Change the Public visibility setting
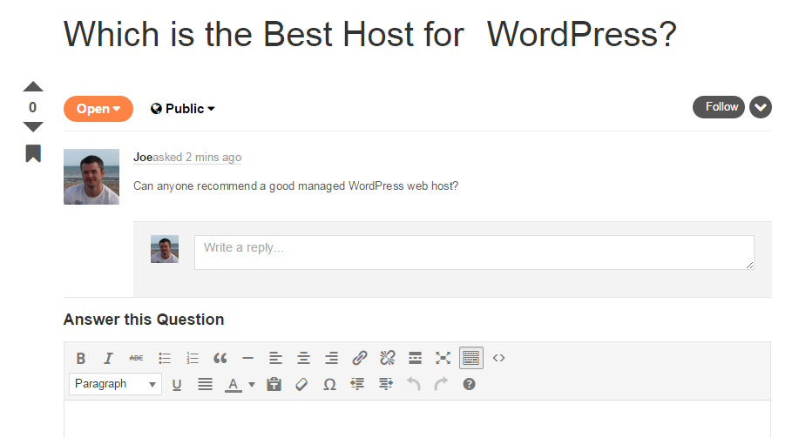Viewport: 799px width, 438px height. point(182,109)
